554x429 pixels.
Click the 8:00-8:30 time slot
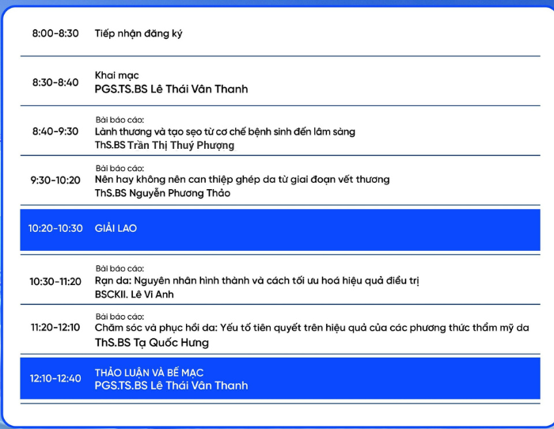[x=55, y=33]
